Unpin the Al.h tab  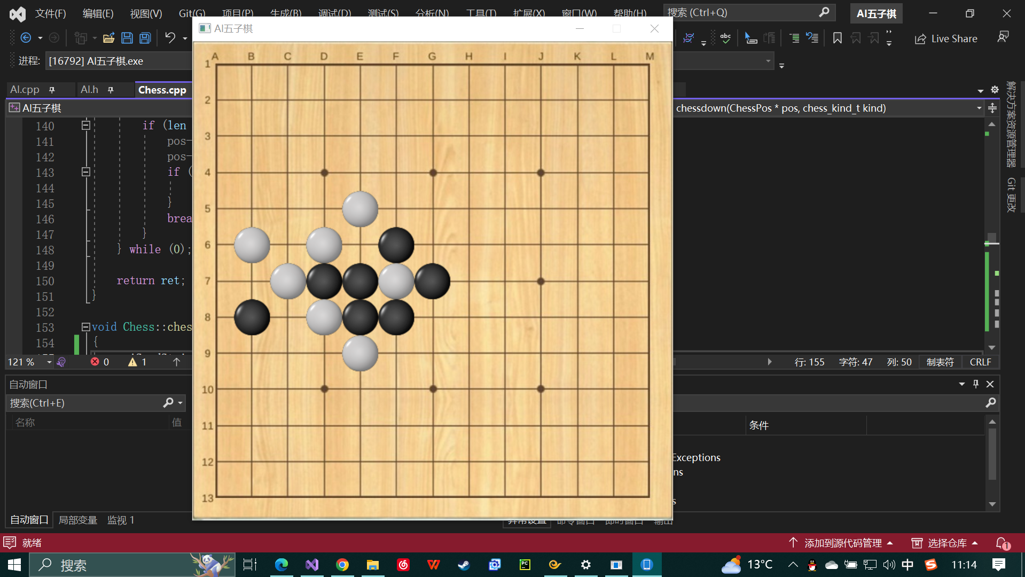pyautogui.click(x=110, y=89)
